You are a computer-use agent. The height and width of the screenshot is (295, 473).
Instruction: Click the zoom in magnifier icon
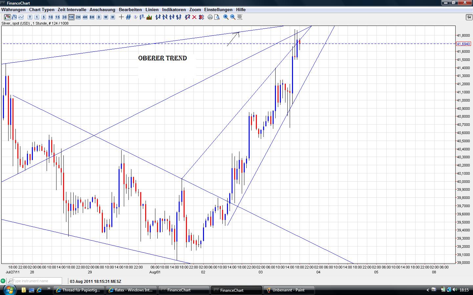click(x=226, y=17)
